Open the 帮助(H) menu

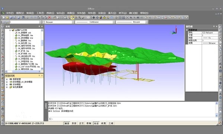[x=144, y=13]
